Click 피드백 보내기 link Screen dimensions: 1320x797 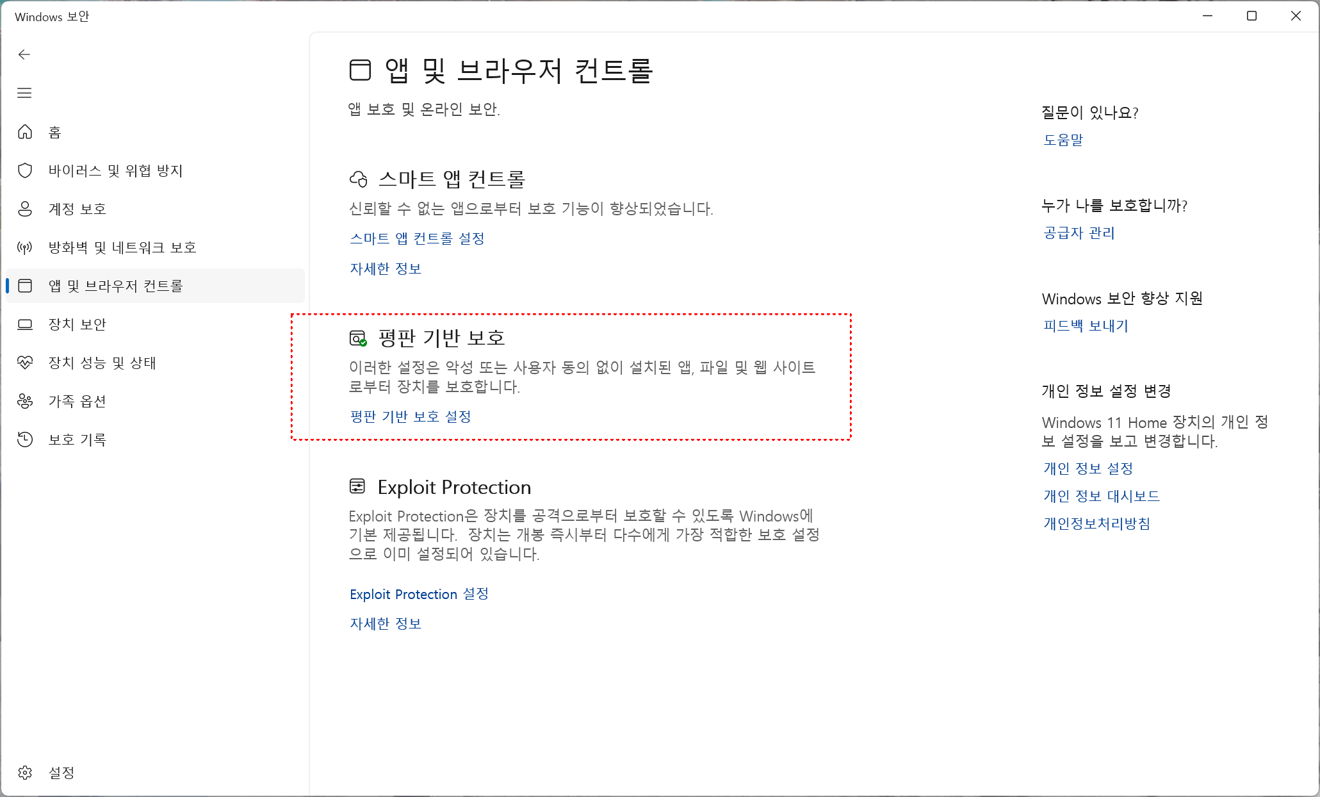tap(1085, 325)
